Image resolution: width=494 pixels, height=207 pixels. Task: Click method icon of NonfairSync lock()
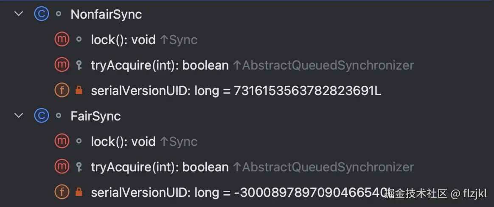click(62, 40)
